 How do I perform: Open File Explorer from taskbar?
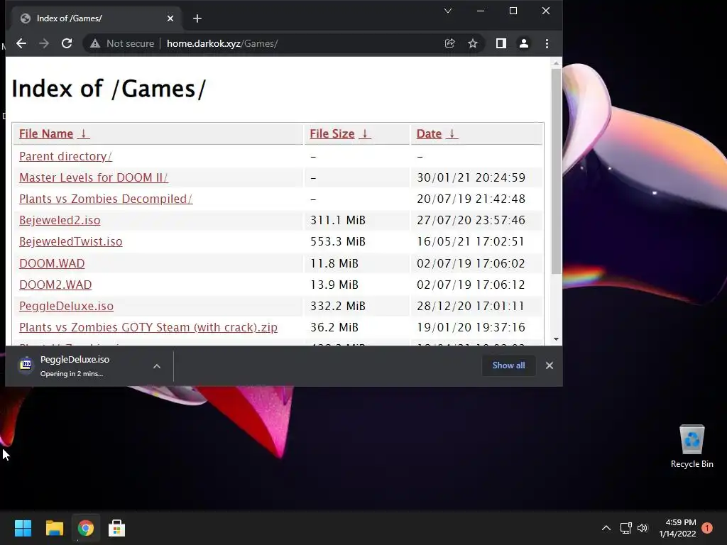click(54, 528)
